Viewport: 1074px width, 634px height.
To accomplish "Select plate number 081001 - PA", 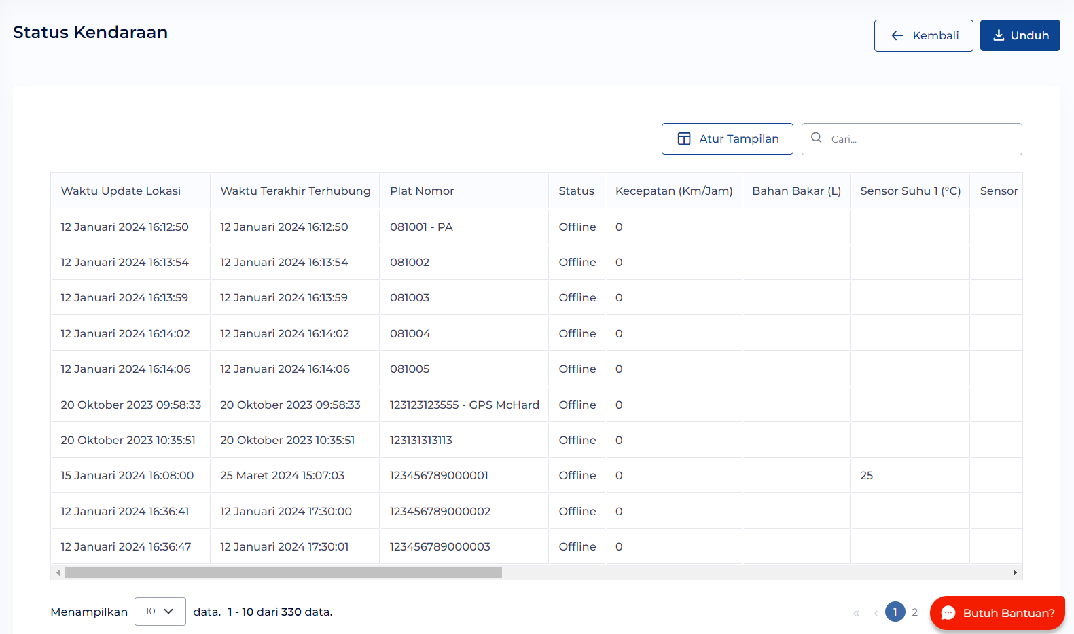I will 421,227.
